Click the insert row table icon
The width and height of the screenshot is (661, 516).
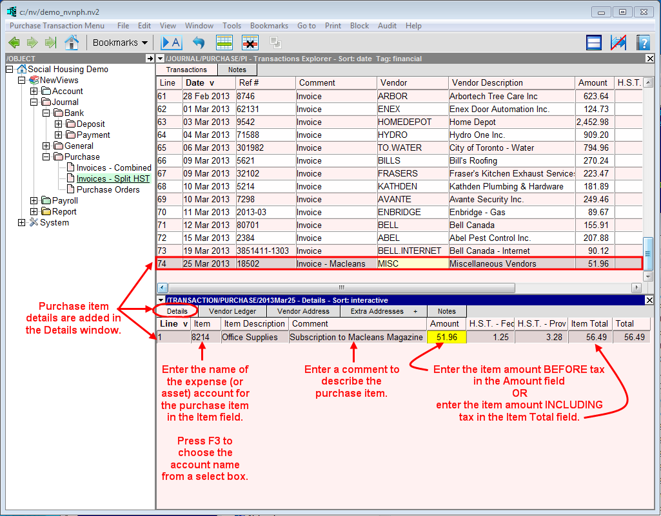[224, 43]
